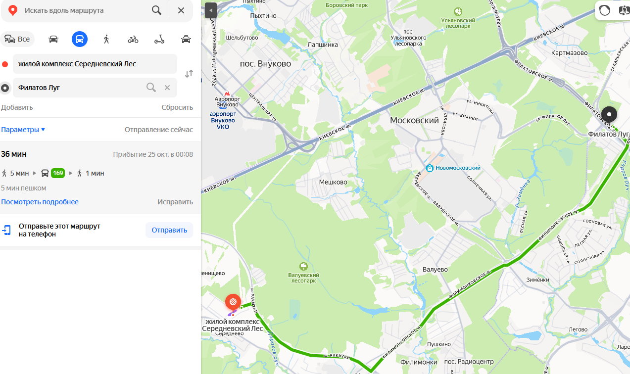The height and width of the screenshot is (374, 630).
Task: Click Добавить to add a waypoint
Action: click(17, 107)
